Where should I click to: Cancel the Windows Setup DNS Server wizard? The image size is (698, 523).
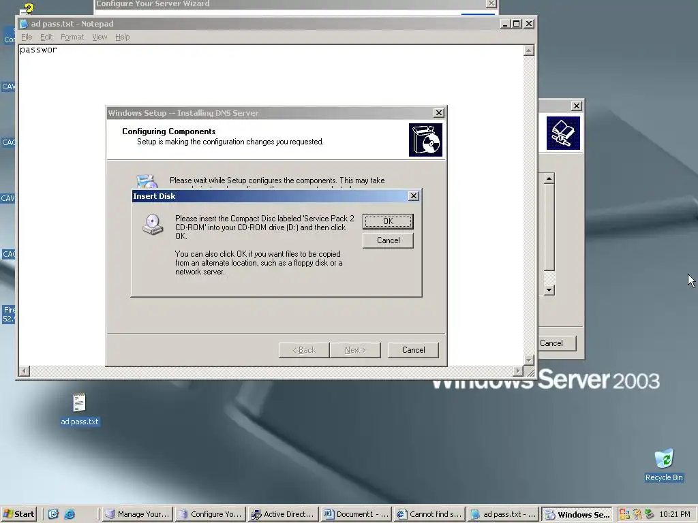click(x=413, y=350)
